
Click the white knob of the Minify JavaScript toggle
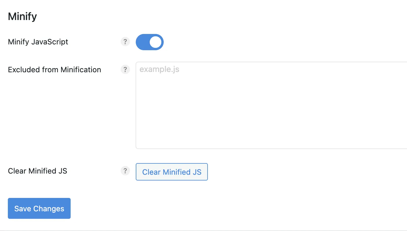(x=156, y=42)
